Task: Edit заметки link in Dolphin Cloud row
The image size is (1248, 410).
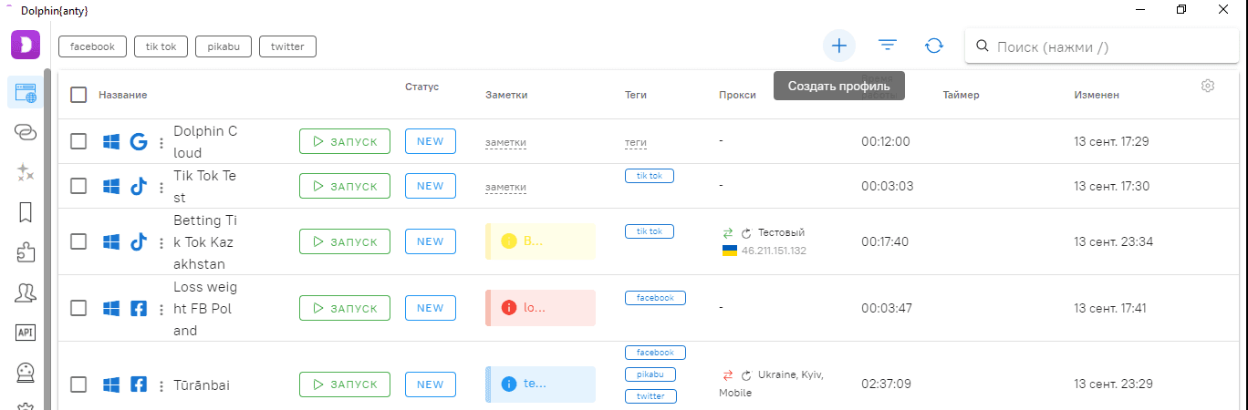Action: coord(505,142)
